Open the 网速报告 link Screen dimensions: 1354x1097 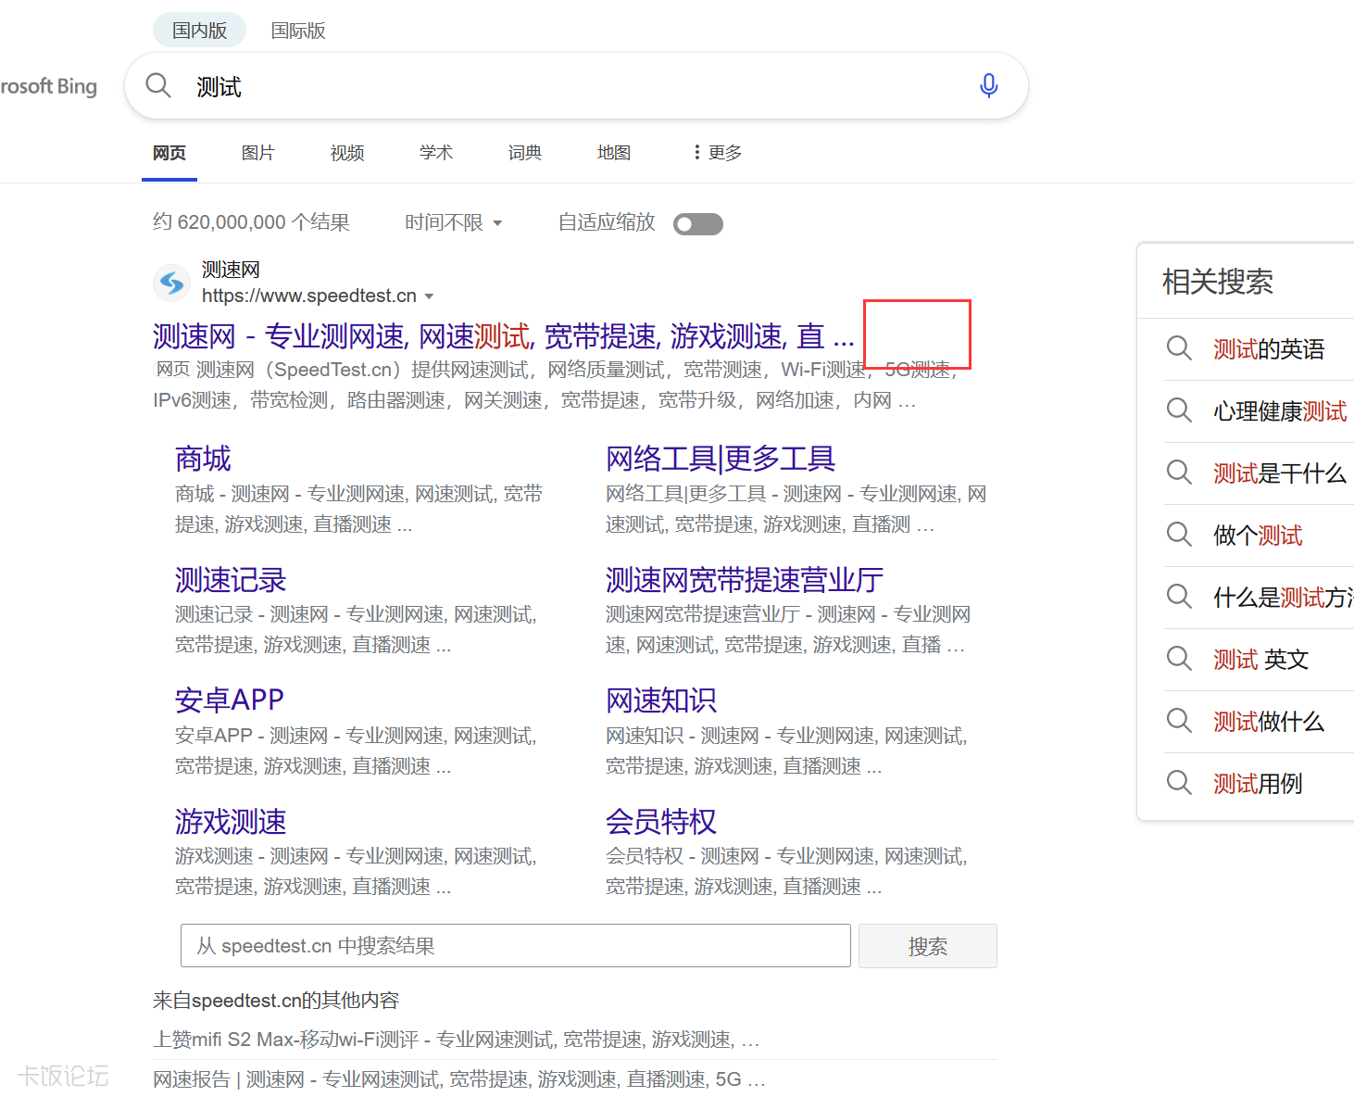[x=459, y=1079]
